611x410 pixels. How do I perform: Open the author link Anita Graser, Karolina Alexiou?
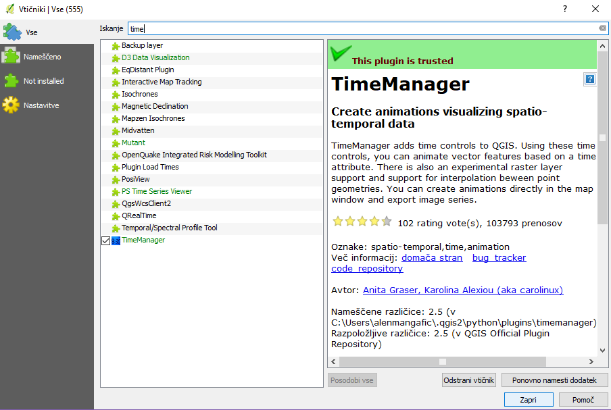[x=463, y=290]
